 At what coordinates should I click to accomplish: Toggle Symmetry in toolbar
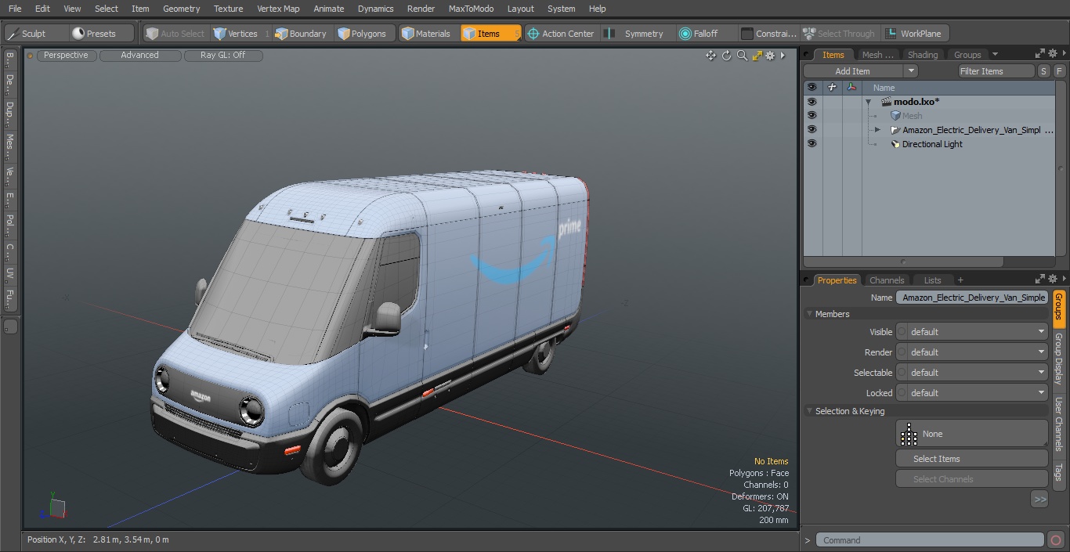[638, 34]
